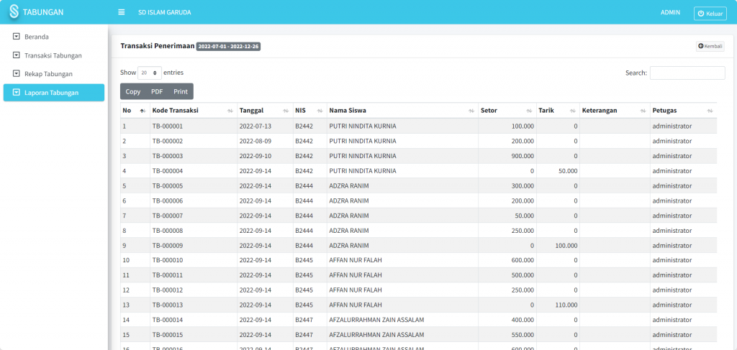Click sort arrows in Tarik header

(x=572, y=111)
